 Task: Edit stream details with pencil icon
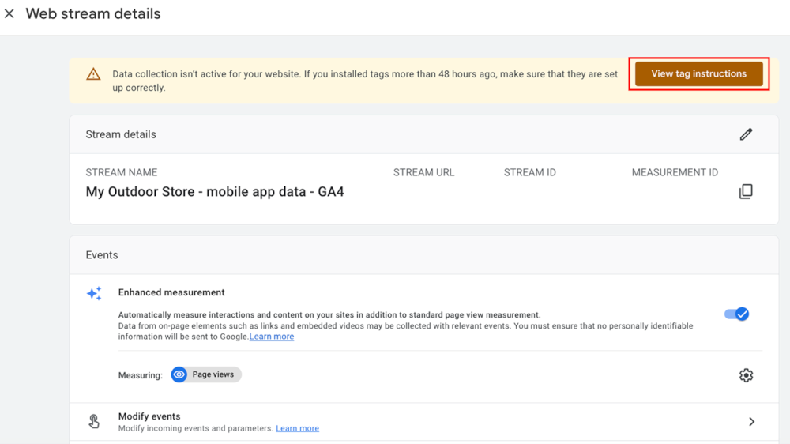coord(747,134)
